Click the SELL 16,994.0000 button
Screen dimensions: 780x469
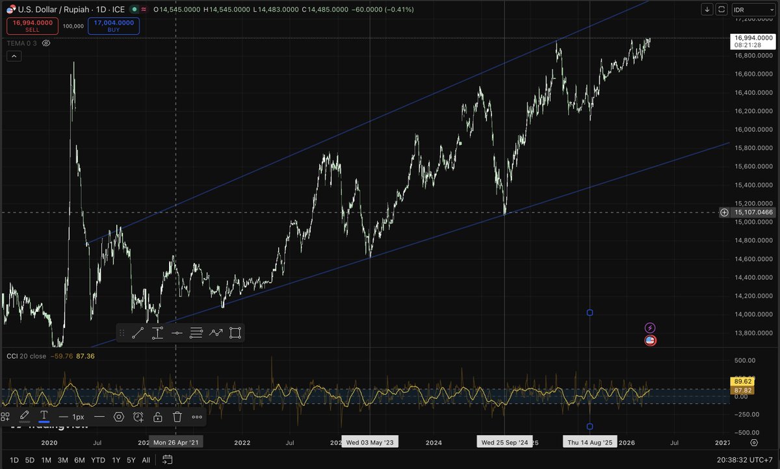(32, 26)
